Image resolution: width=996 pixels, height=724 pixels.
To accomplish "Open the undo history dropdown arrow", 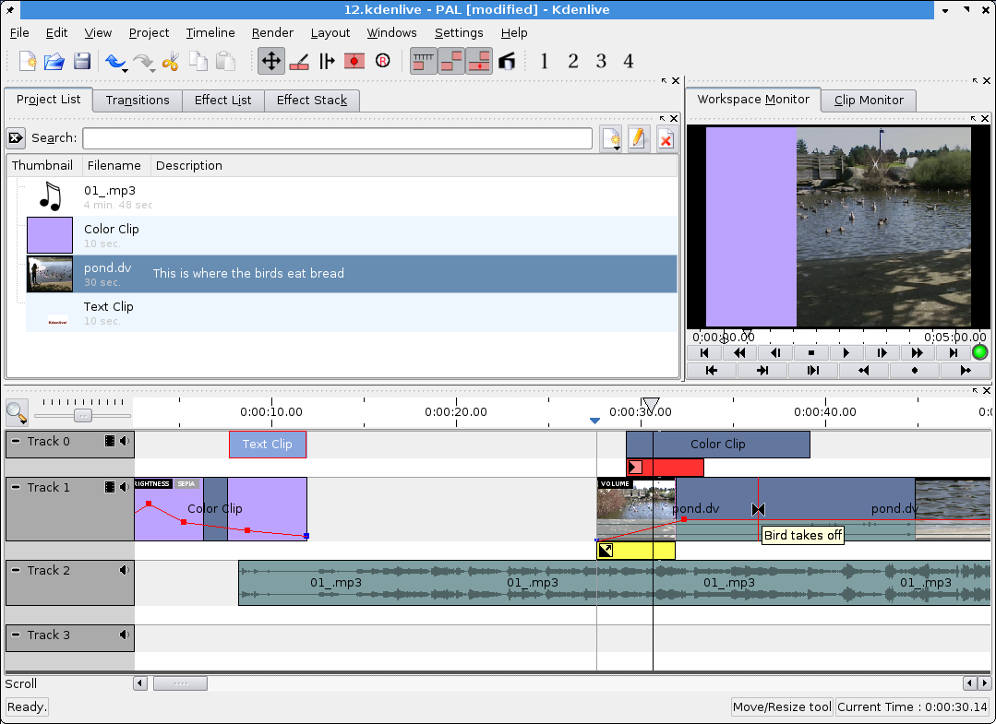I will click(x=126, y=70).
